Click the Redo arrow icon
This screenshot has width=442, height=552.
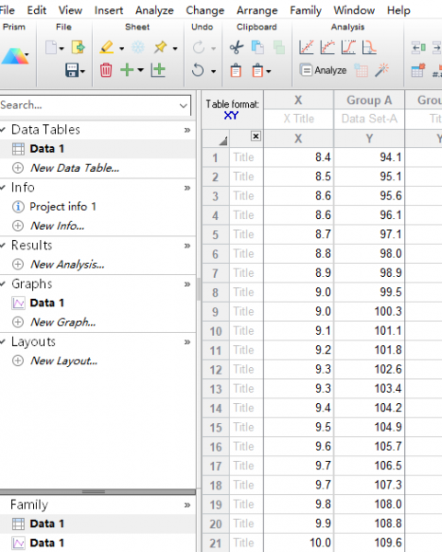(198, 47)
